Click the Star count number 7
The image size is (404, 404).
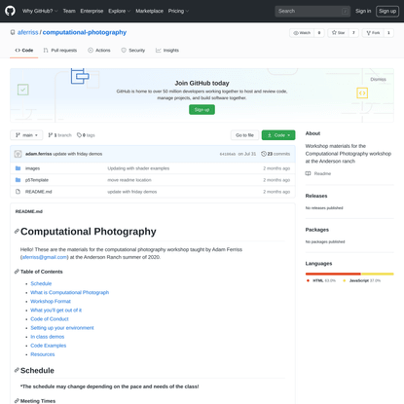[353, 33]
